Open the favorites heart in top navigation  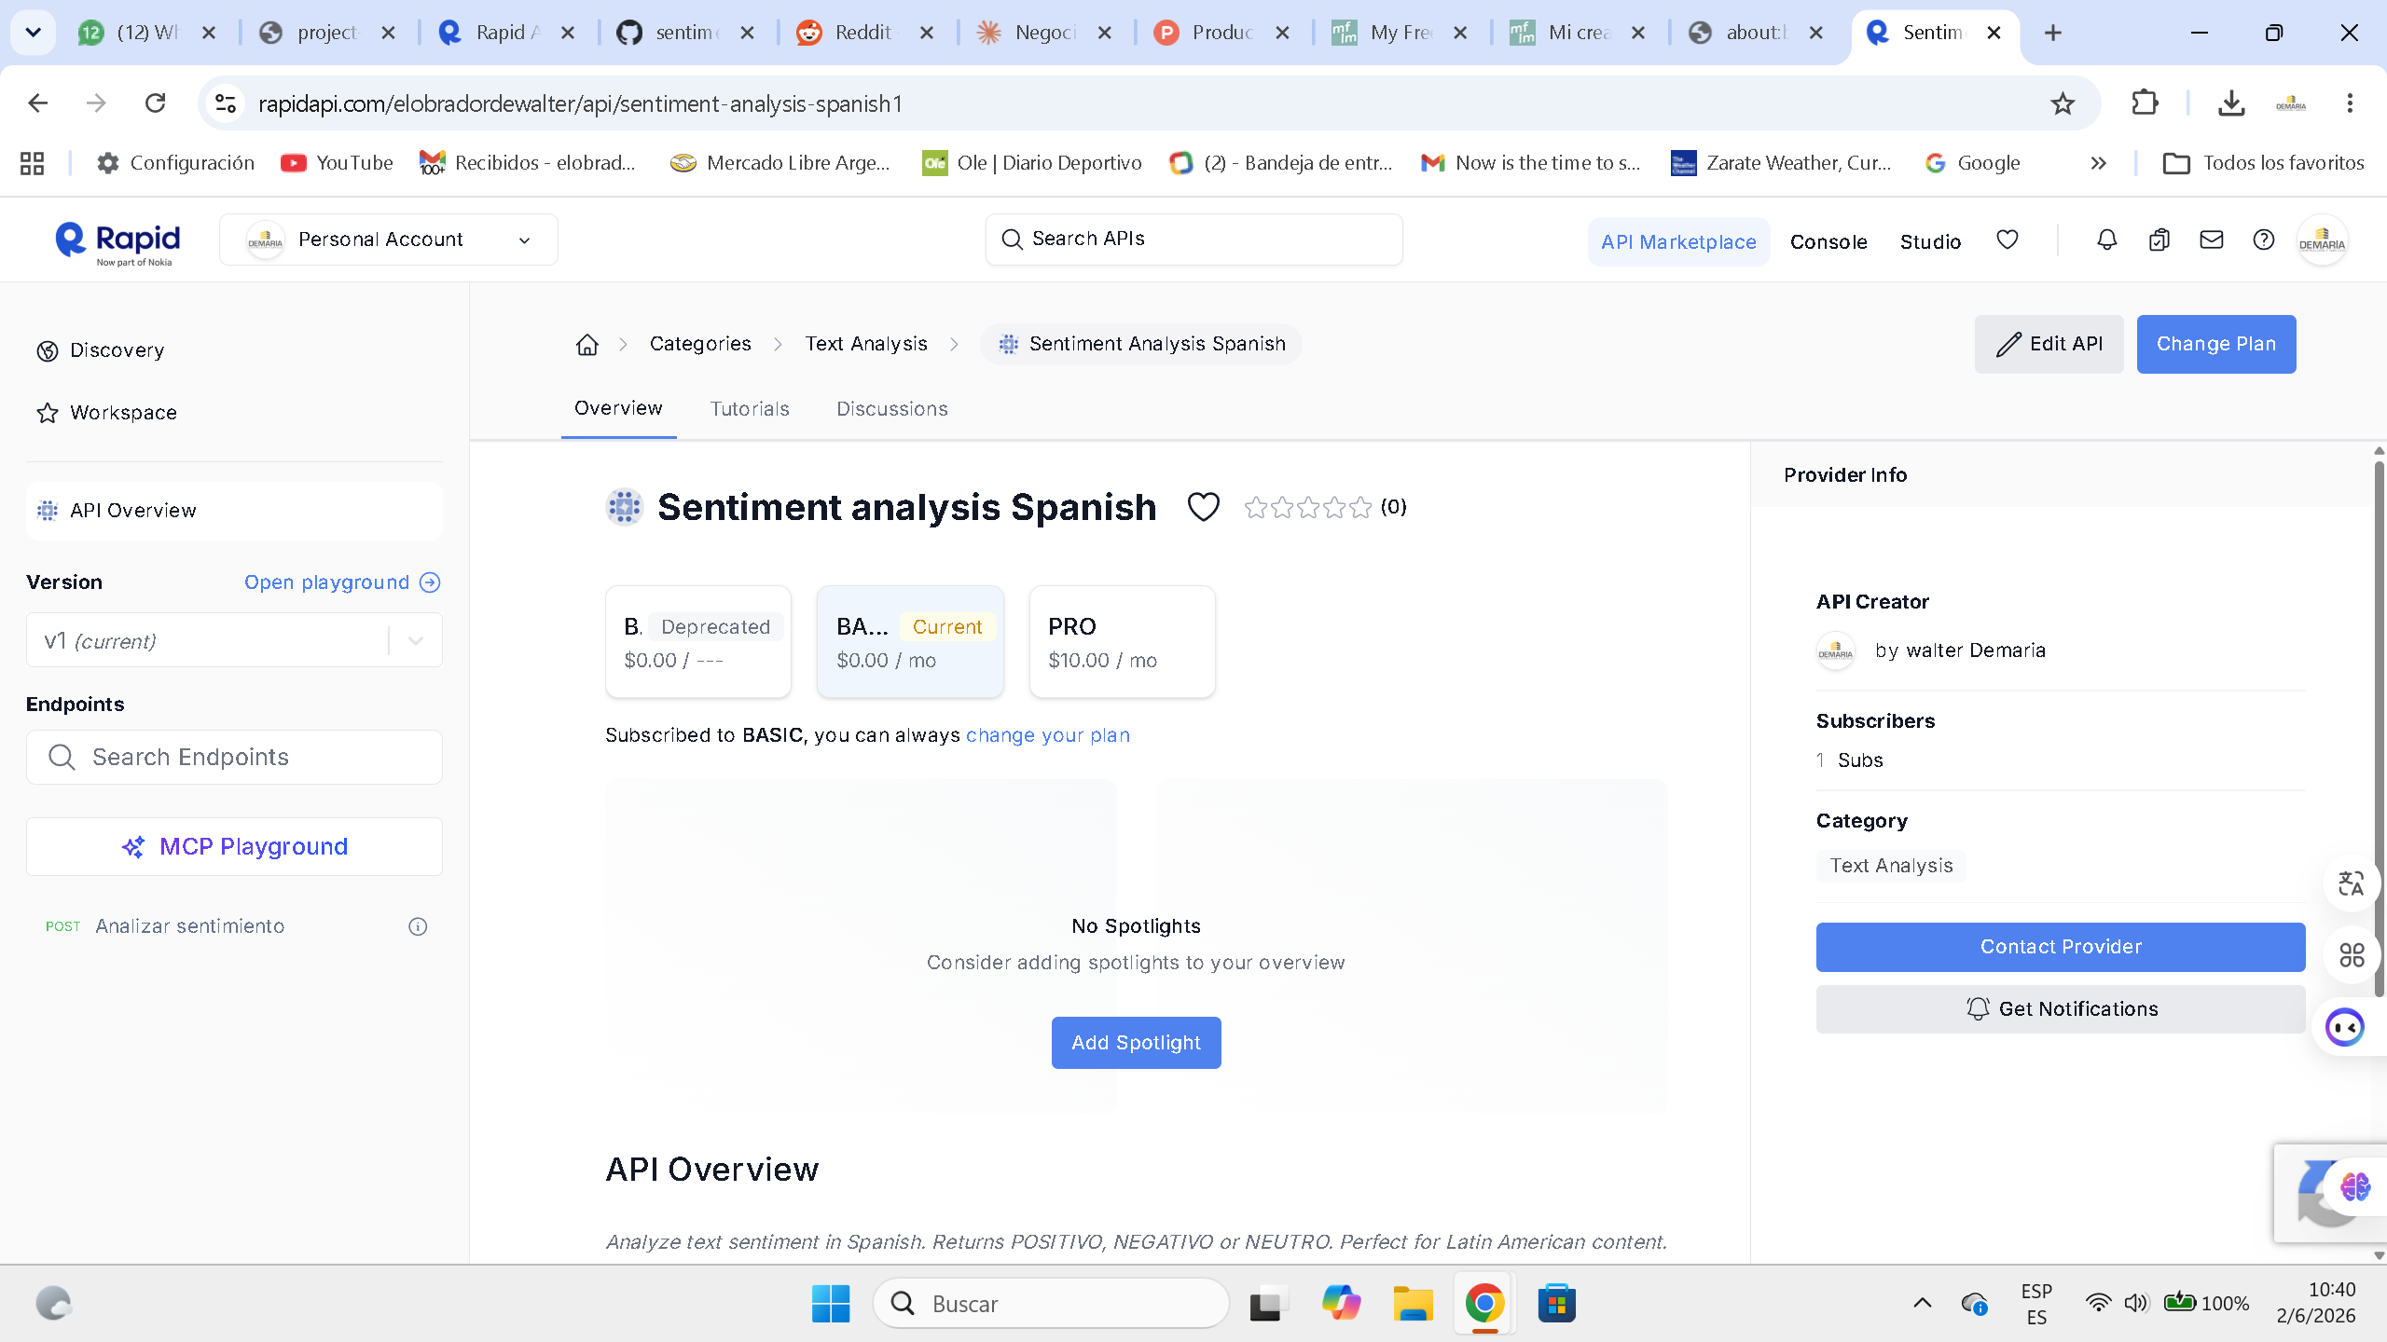(x=2008, y=240)
